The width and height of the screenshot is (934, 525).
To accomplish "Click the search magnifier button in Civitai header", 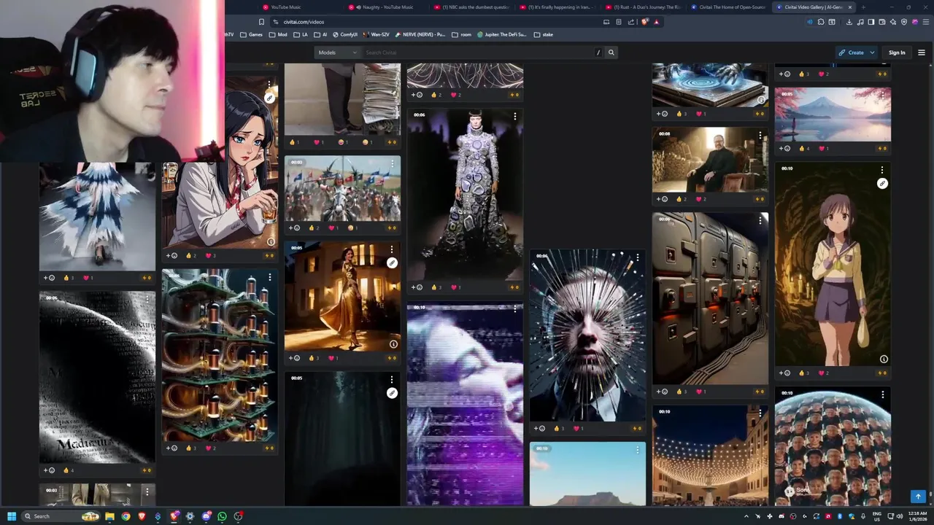I will (611, 52).
